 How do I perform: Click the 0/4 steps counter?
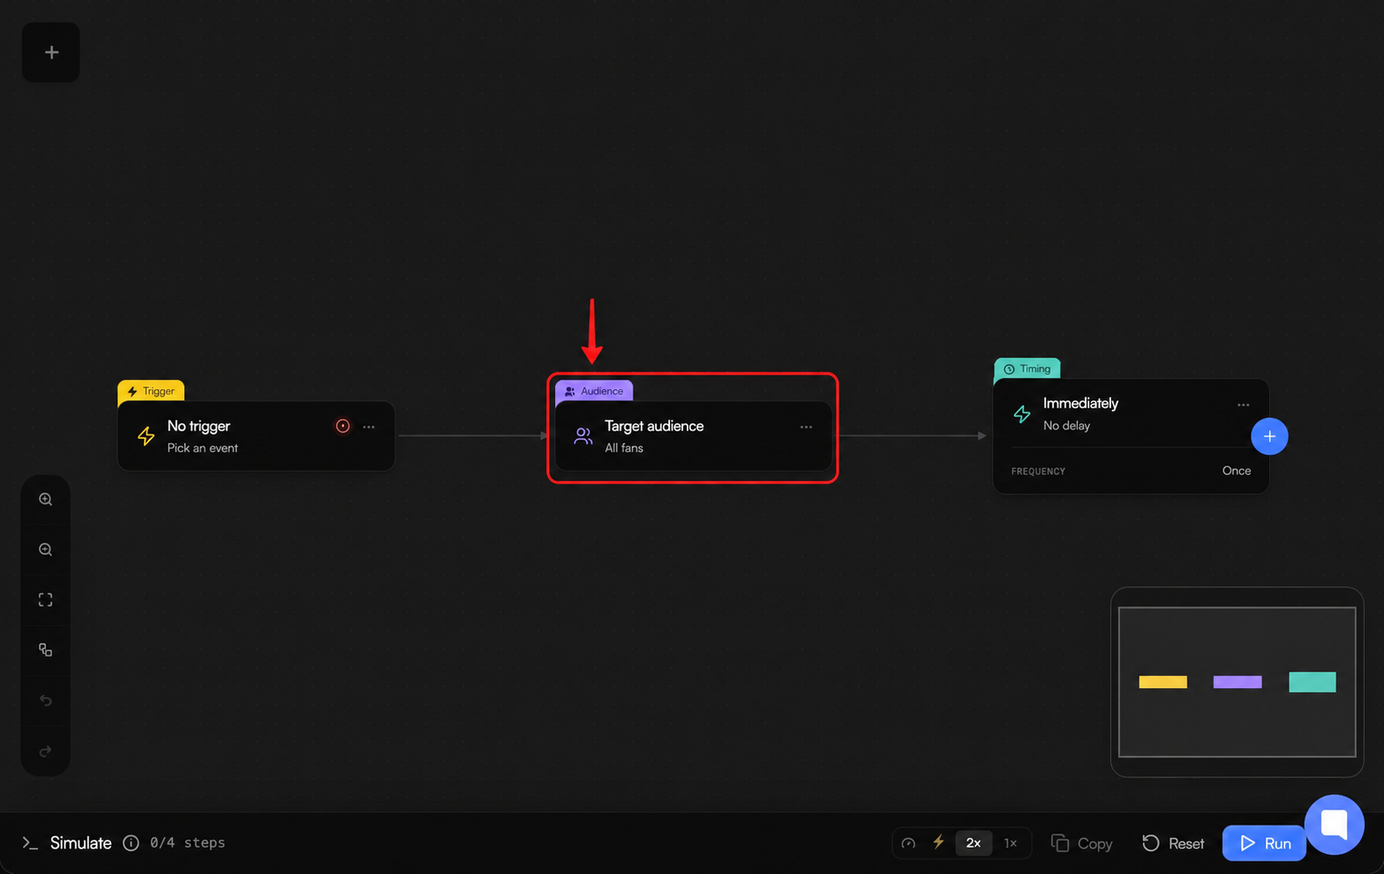tap(188, 842)
